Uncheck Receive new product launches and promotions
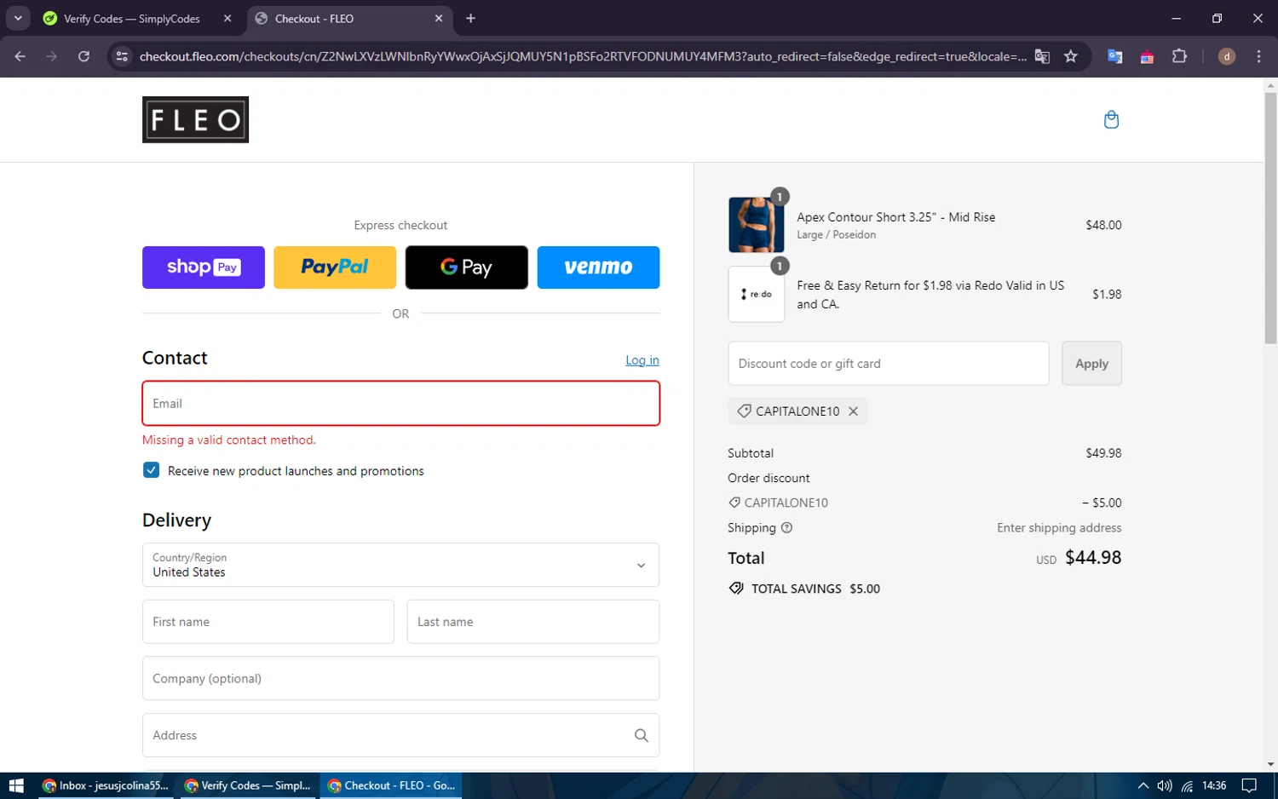1278x799 pixels. 151,470
